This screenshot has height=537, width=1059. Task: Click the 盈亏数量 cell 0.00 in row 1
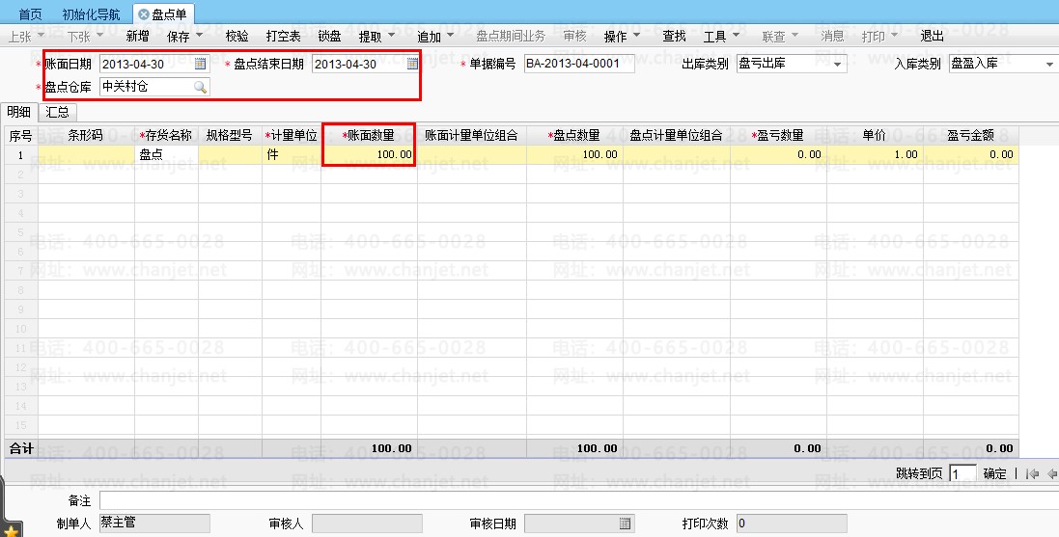pos(778,154)
